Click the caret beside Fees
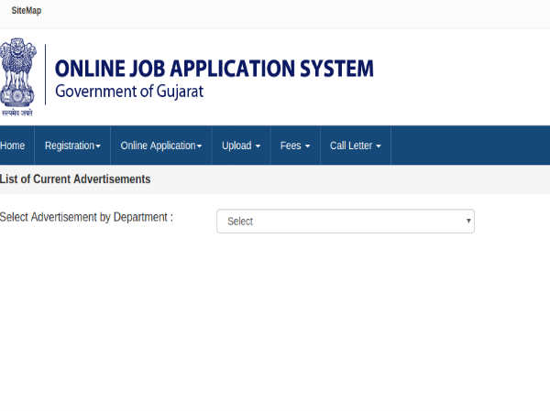 (x=307, y=146)
